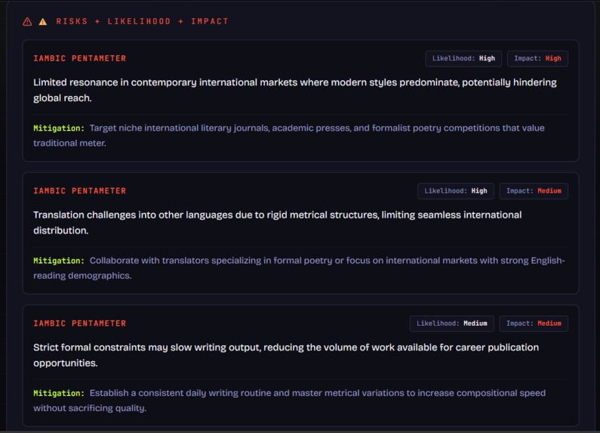600x433 pixels.
Task: Click the 'Strict formal constraints may slow' description
Action: tap(286, 355)
